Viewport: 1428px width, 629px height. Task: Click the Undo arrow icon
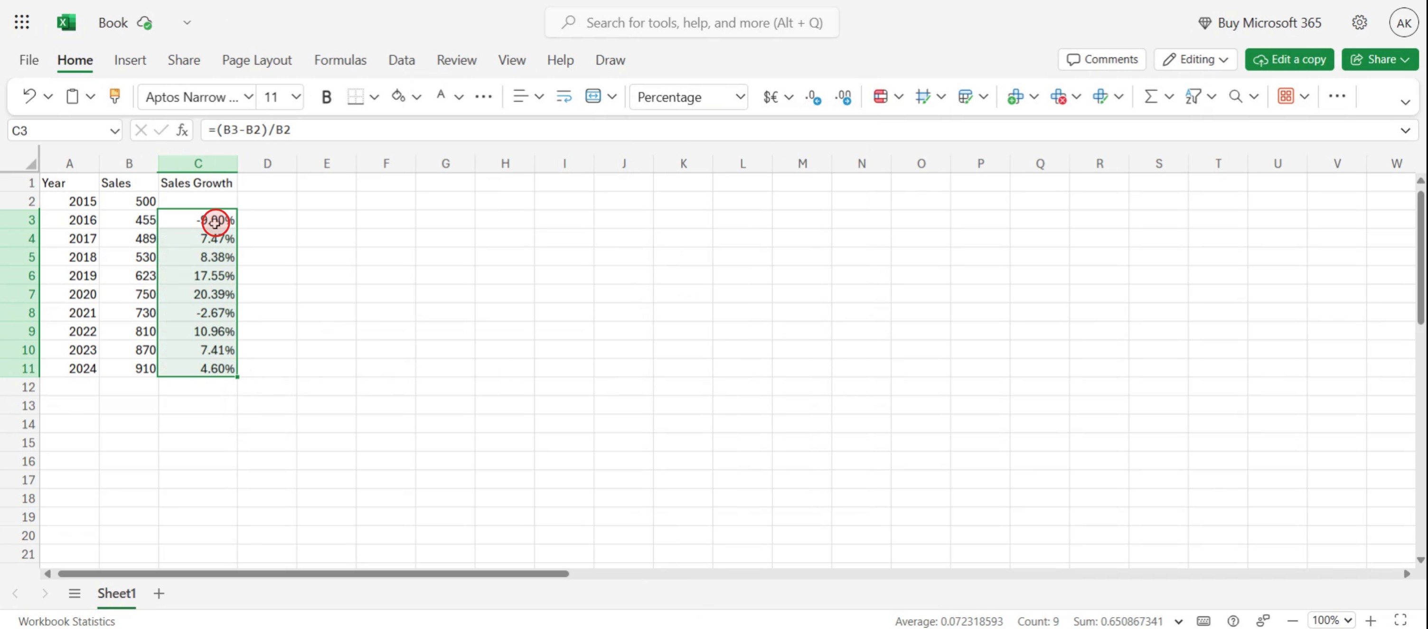(29, 96)
